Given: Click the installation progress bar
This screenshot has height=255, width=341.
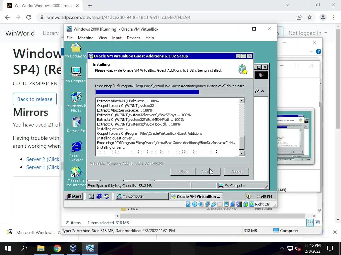Looking at the screenshot, I should 170,92.
